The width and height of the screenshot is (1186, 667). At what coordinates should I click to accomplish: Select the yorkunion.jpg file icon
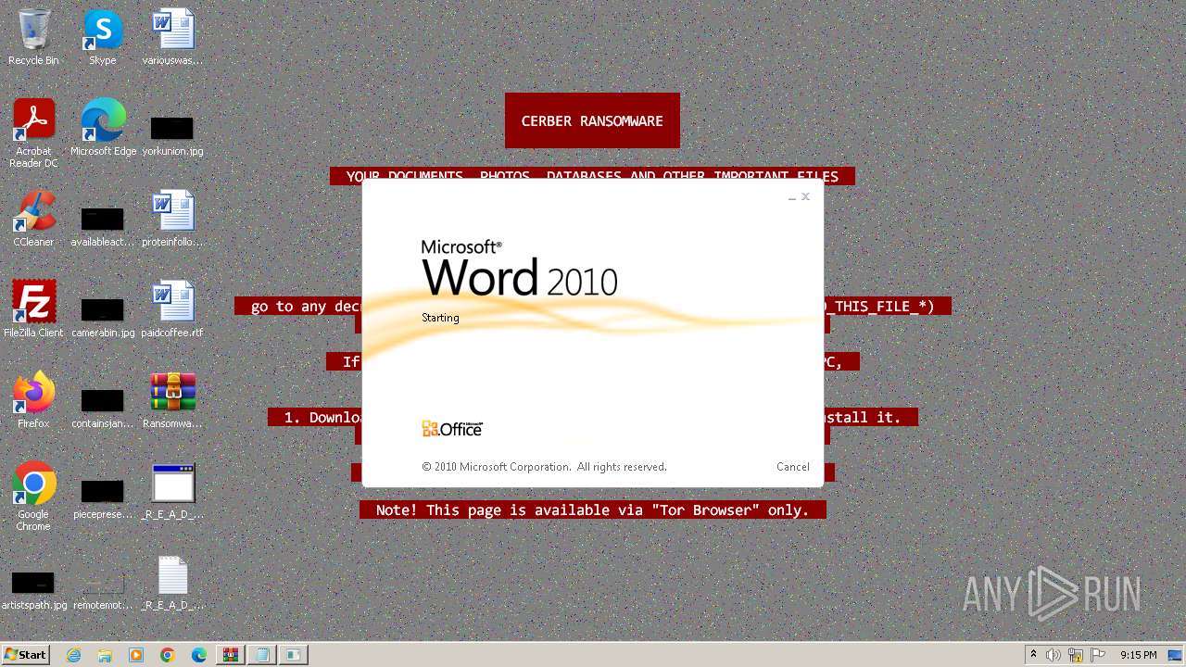[x=172, y=136]
